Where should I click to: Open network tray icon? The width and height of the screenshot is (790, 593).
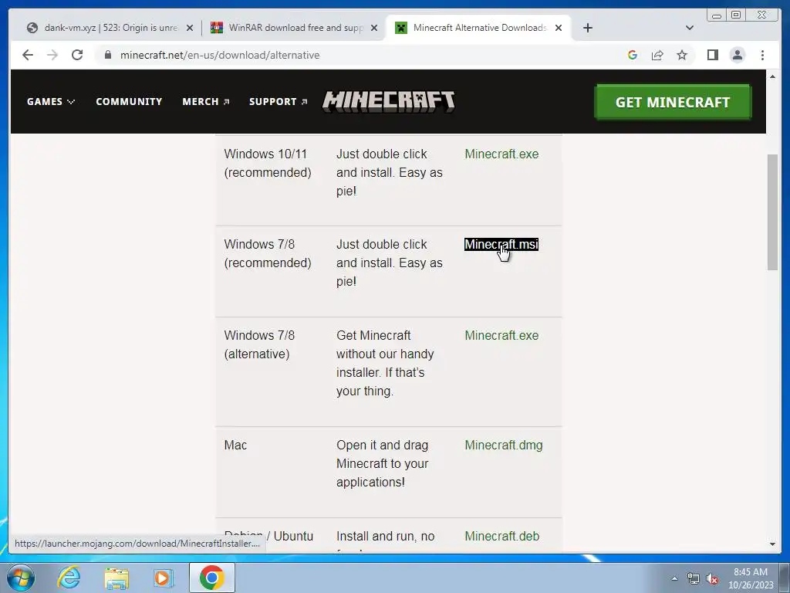pyautogui.click(x=694, y=578)
